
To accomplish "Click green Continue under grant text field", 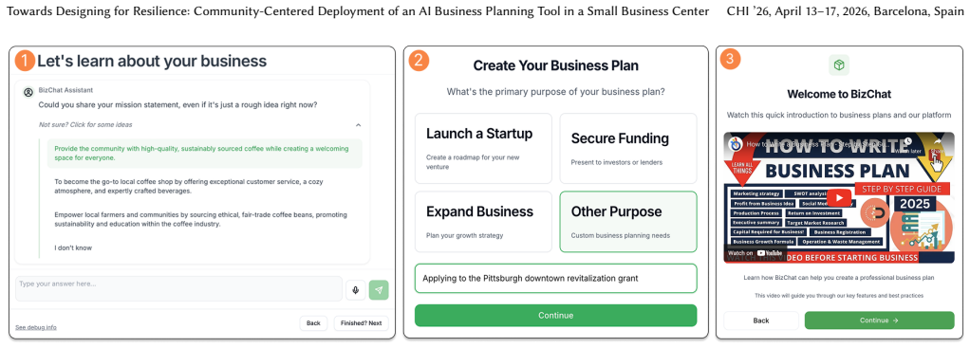I will pos(555,315).
